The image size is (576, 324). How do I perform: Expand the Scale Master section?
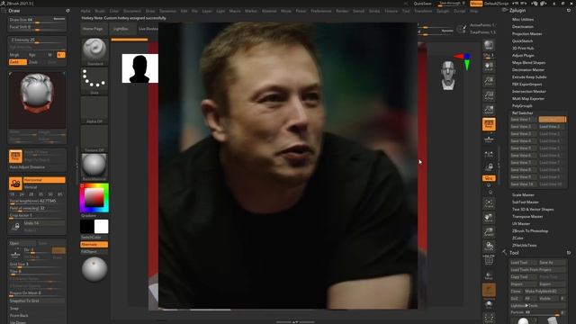(523, 194)
